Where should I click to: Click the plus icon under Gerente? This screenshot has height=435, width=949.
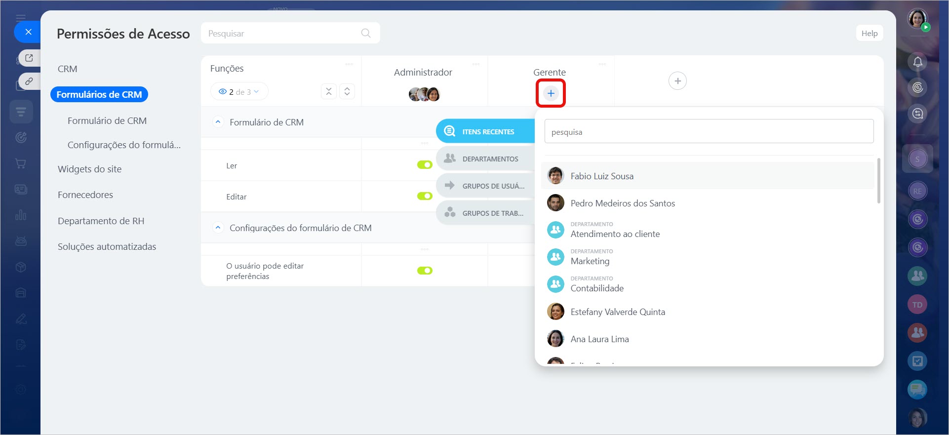(551, 93)
